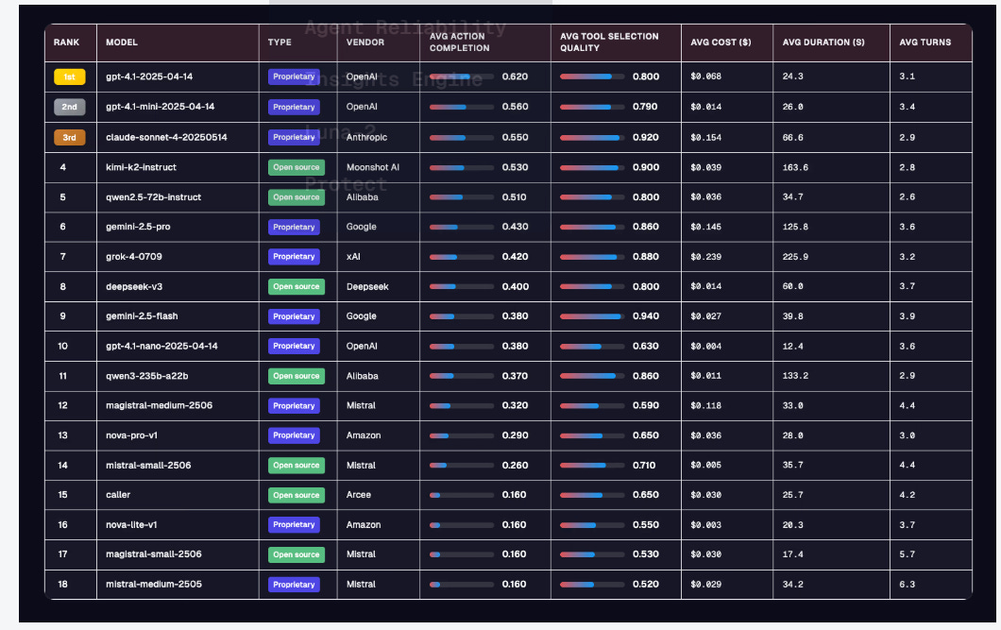1001x630 pixels.
Task: Select model mistral-small-2506
Action: point(148,466)
